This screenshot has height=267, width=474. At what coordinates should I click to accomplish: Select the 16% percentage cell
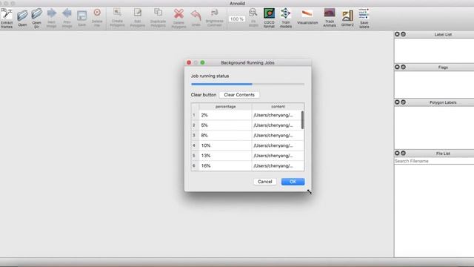pos(225,165)
